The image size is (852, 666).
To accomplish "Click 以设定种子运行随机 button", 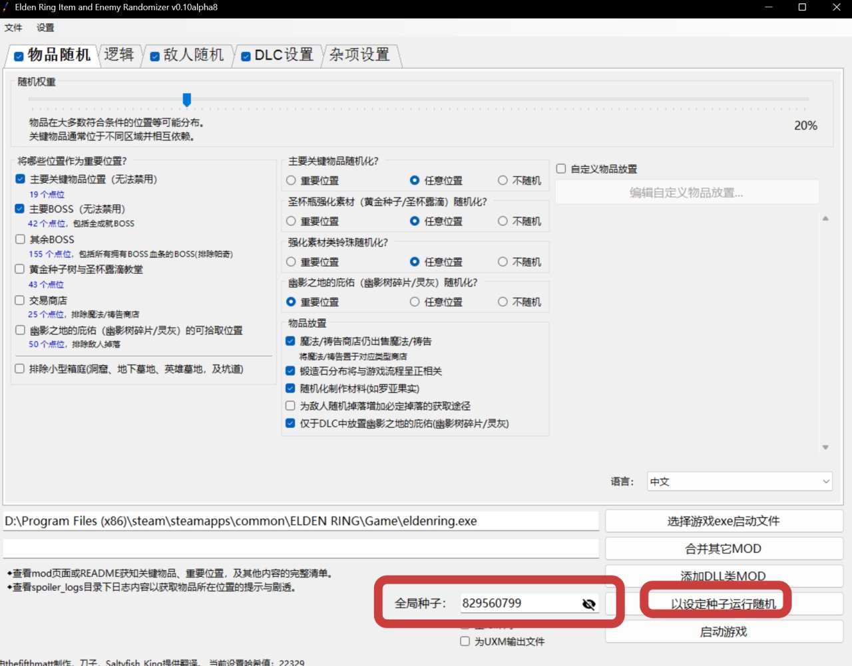I will coord(724,604).
